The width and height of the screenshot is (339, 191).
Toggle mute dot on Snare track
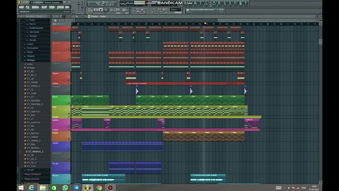click(69, 80)
